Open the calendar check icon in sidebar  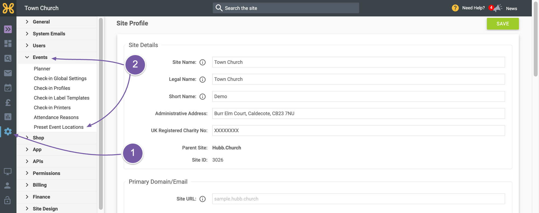[8, 88]
